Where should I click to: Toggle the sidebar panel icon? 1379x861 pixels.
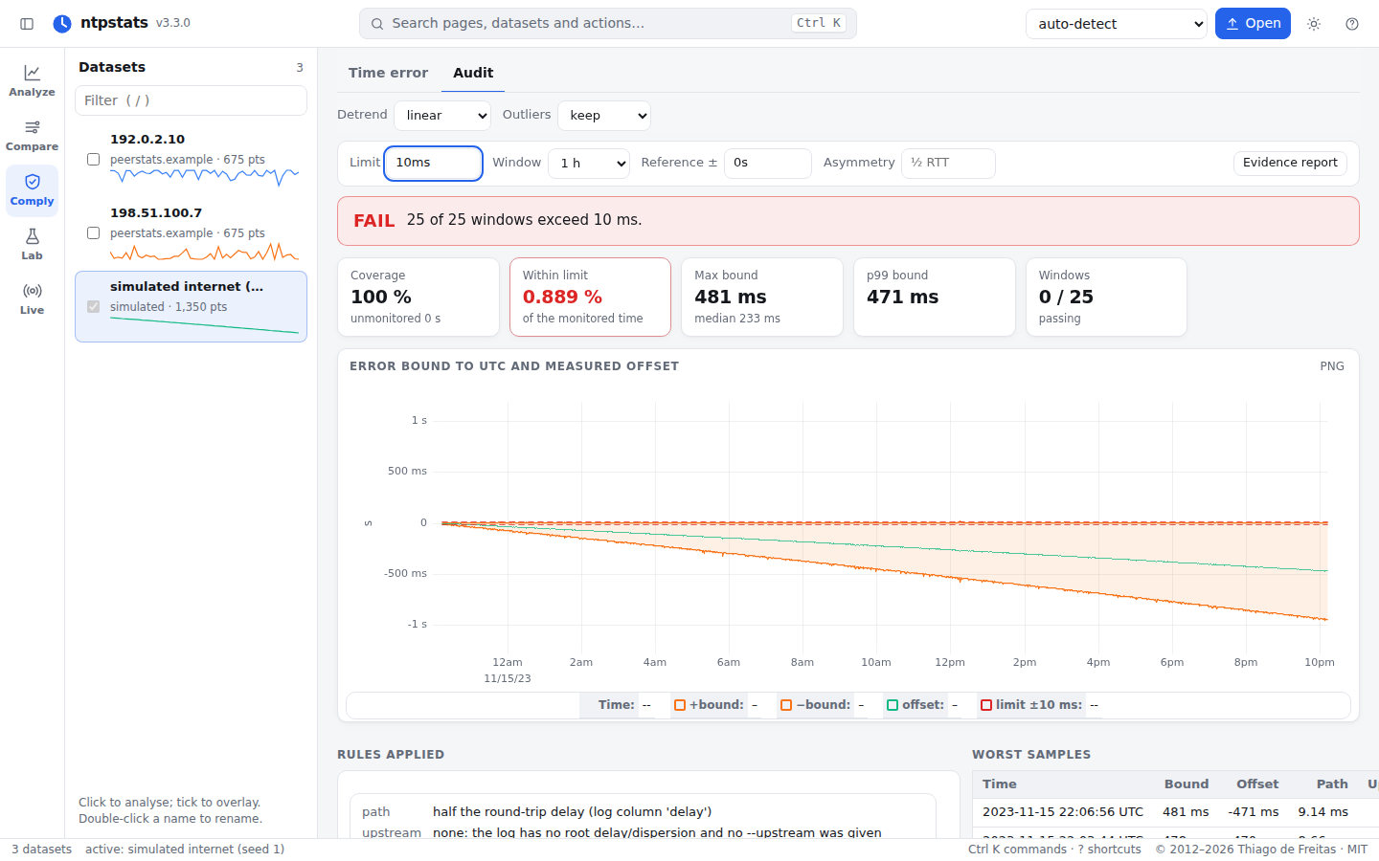pyautogui.click(x=27, y=24)
